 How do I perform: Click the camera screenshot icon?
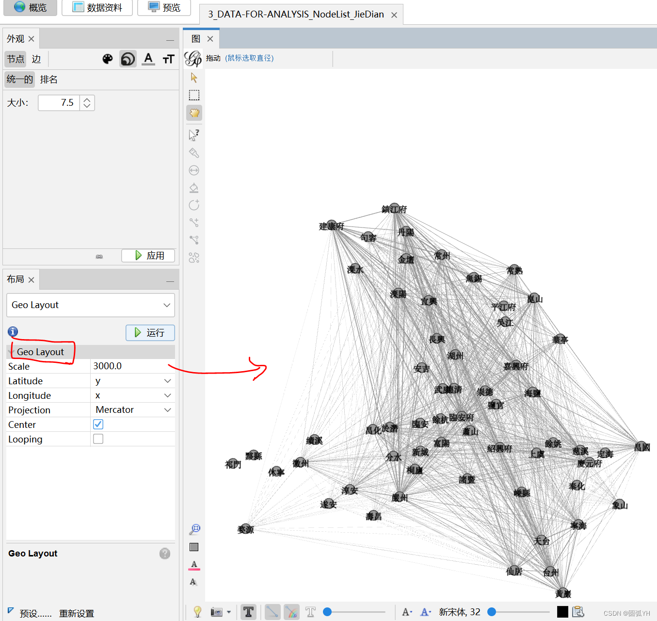pos(216,612)
